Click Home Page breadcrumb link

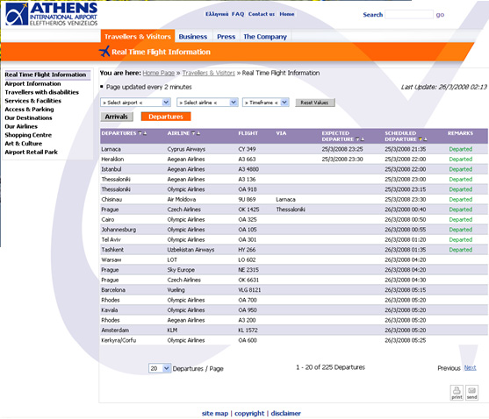pos(158,73)
